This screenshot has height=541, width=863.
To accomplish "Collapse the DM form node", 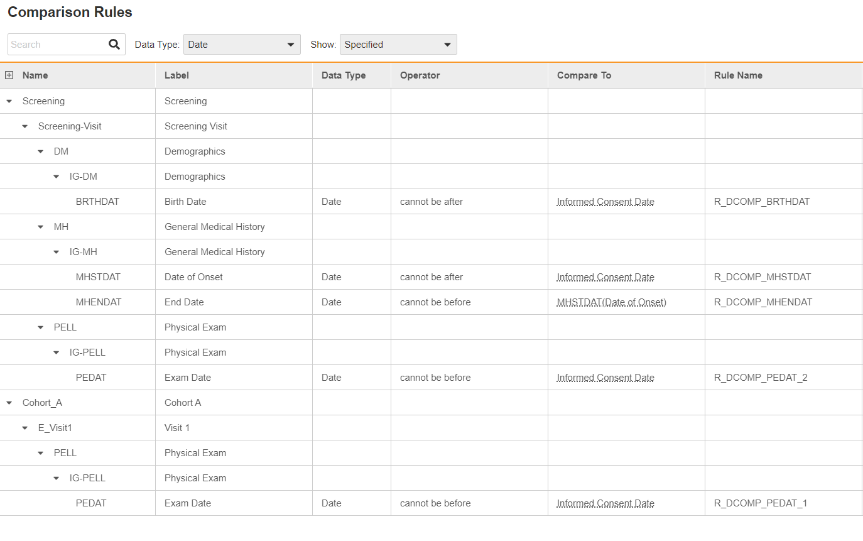I will coord(41,151).
